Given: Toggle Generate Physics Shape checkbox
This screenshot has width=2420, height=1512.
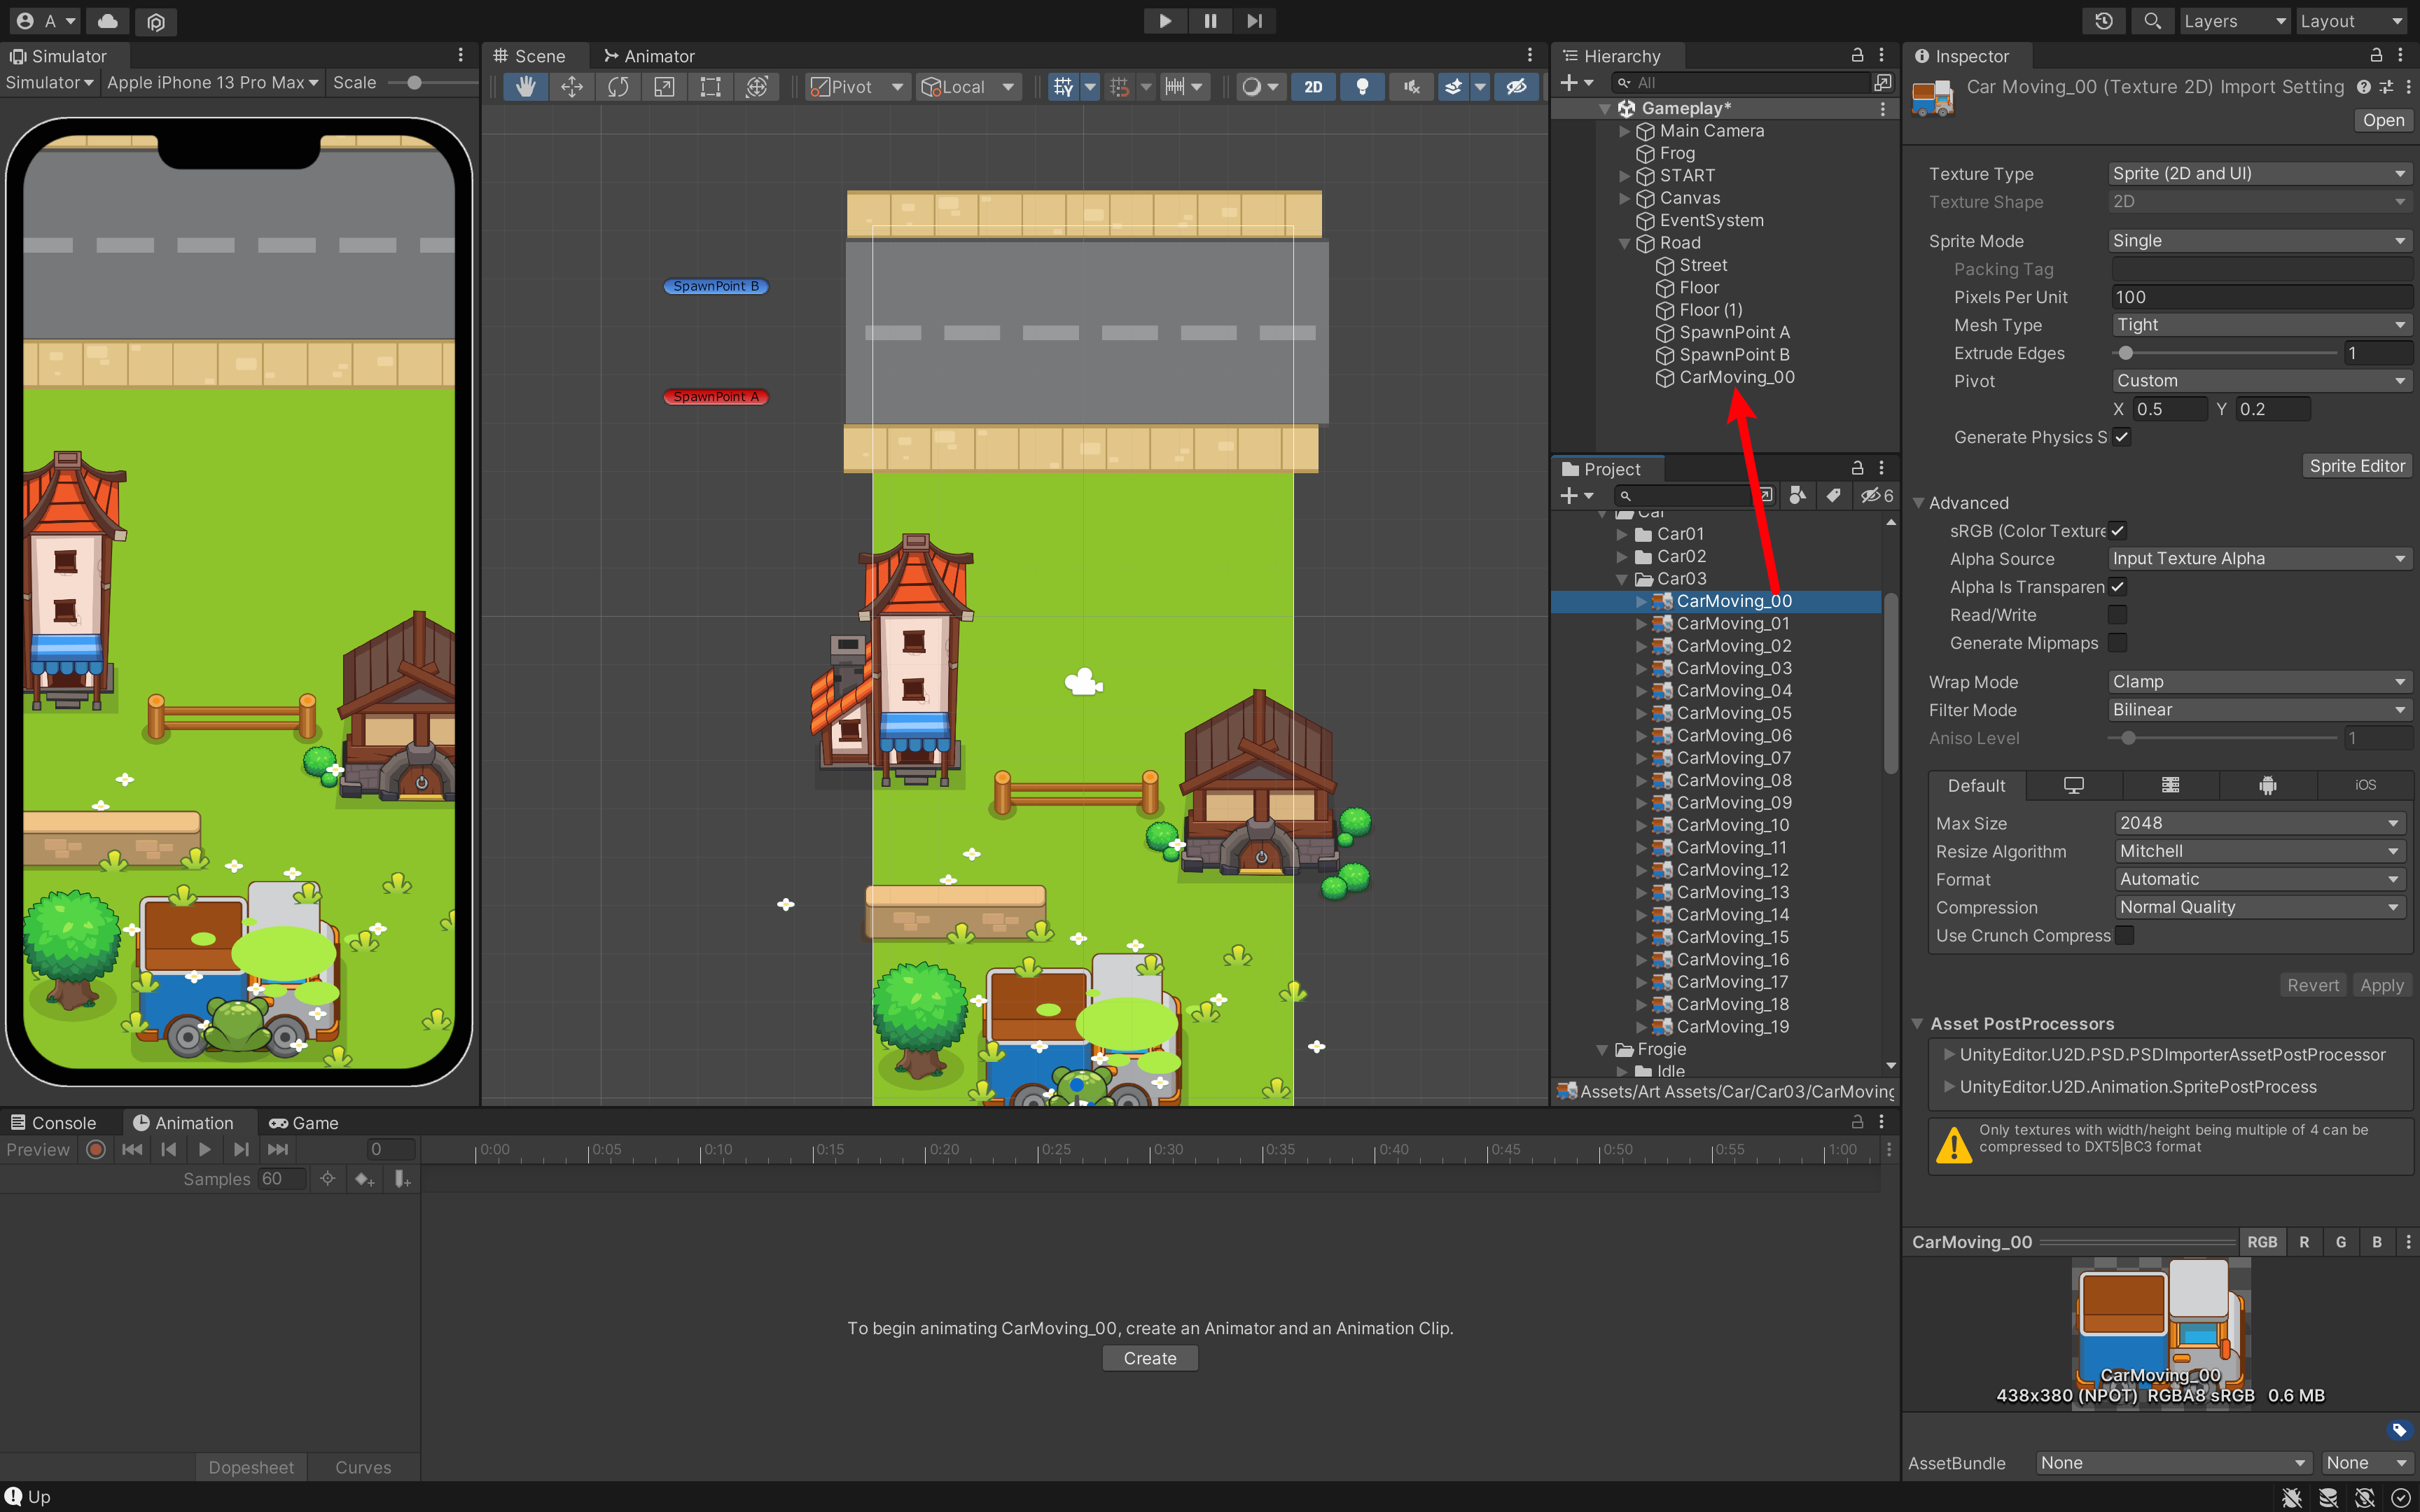Looking at the screenshot, I should tap(2121, 437).
